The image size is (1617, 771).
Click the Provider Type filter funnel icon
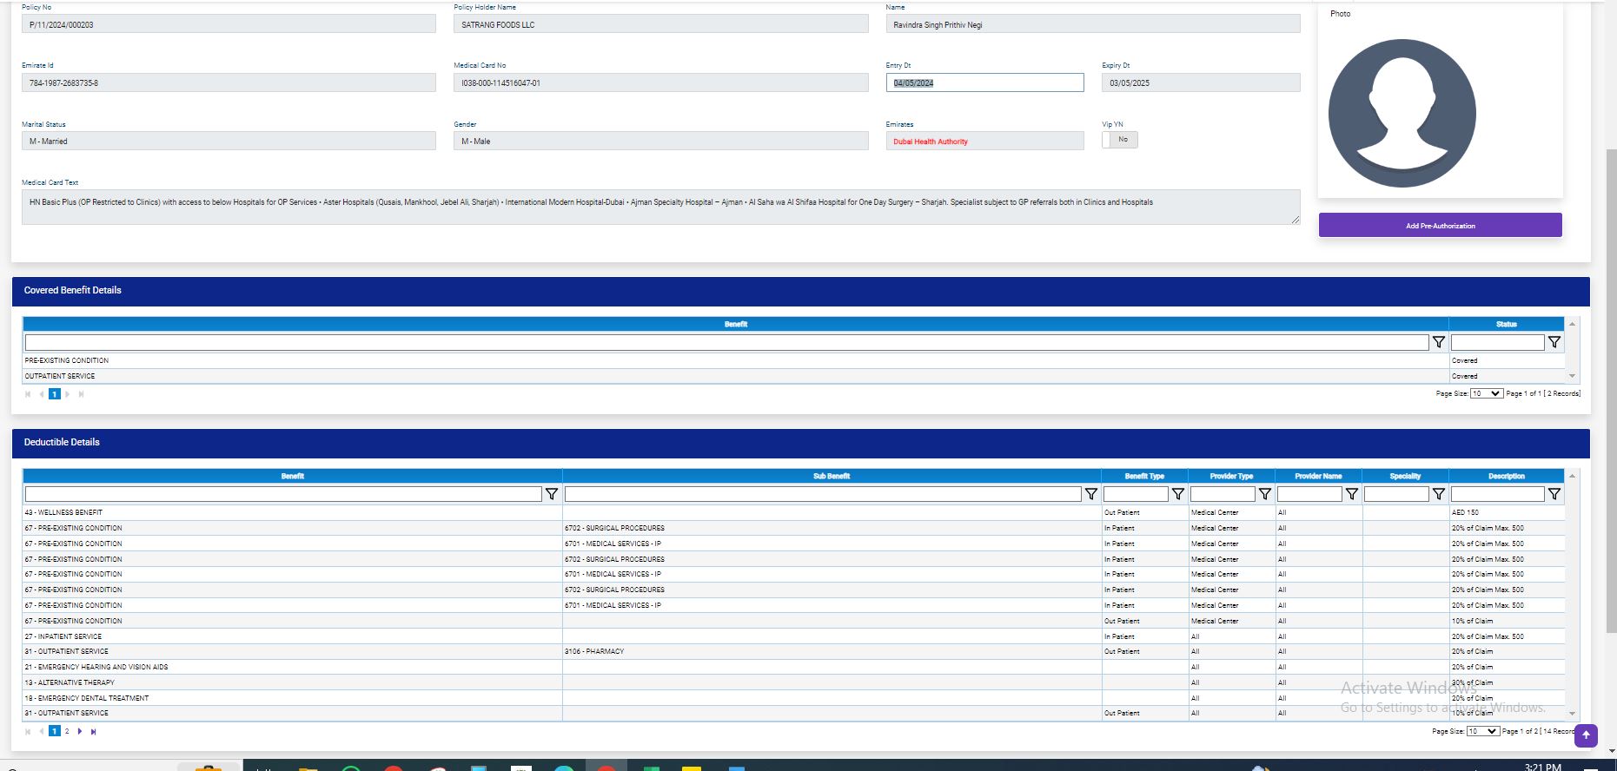1265,494
